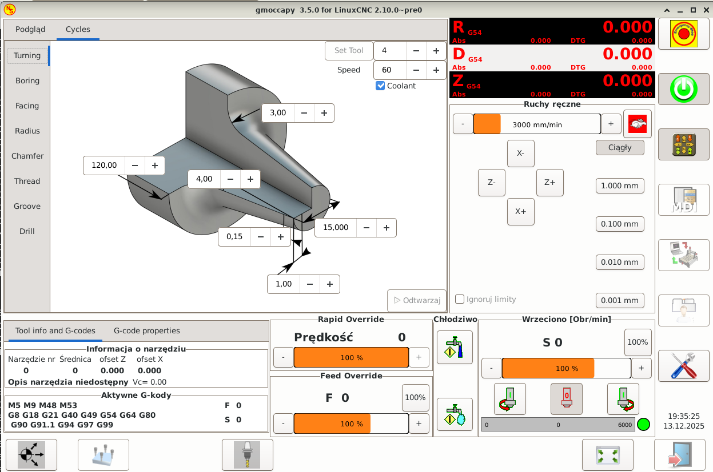Increase the 3,00 radius parameter
This screenshot has height=472, width=713.
click(324, 113)
